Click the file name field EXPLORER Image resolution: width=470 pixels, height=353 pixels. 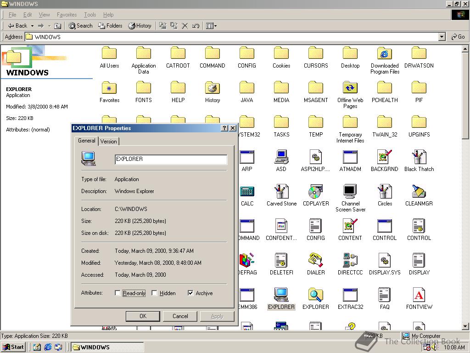point(171,159)
